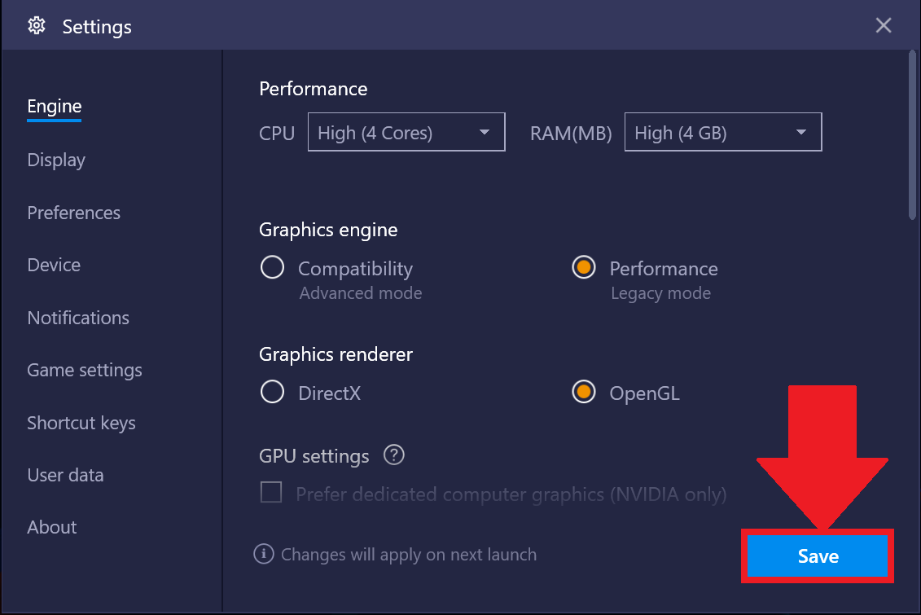This screenshot has height=615, width=921.
Task: Open Game settings in sidebar
Action: (x=85, y=370)
